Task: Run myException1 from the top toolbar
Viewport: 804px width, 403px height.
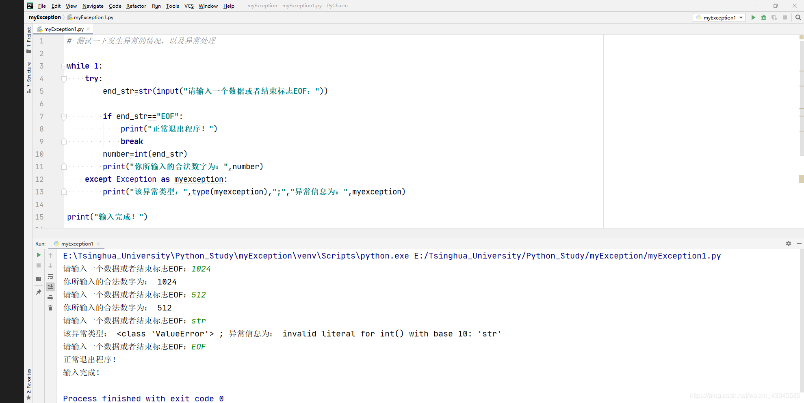Action: [x=753, y=17]
